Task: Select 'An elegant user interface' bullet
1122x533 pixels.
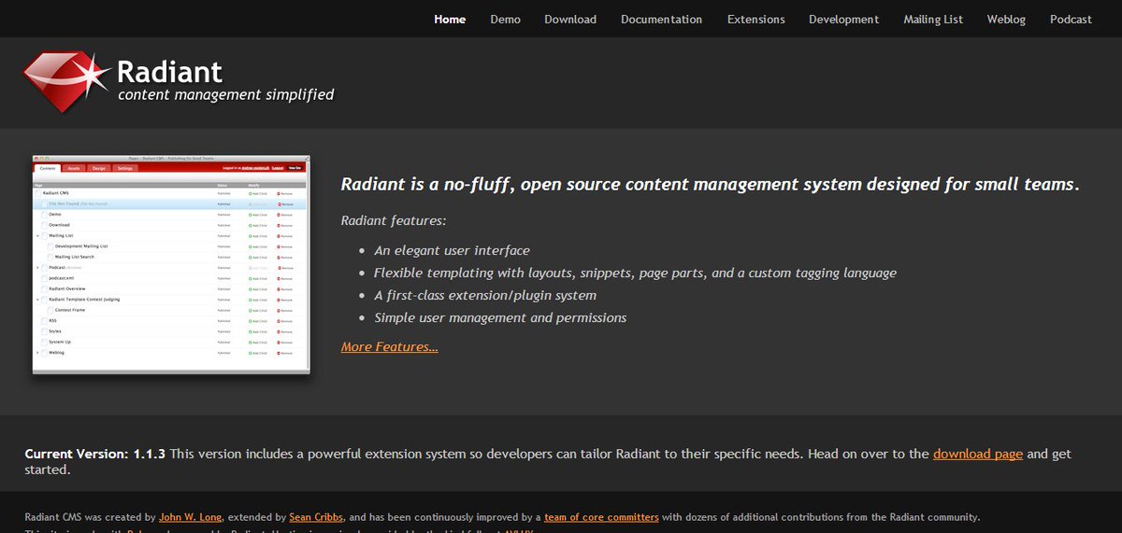Action: click(452, 250)
